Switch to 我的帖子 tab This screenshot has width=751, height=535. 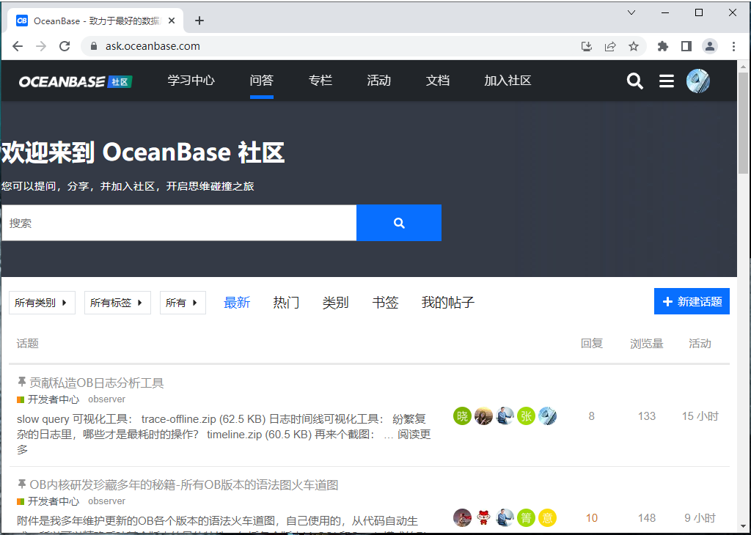tap(448, 303)
